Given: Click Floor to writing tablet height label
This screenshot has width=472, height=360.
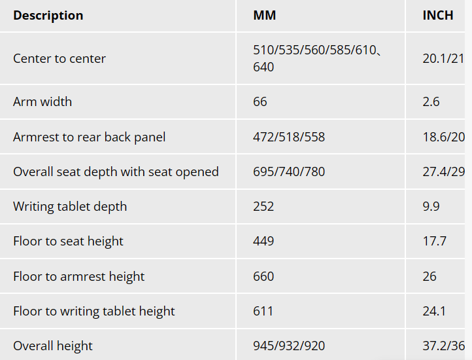Looking at the screenshot, I should (x=94, y=311).
